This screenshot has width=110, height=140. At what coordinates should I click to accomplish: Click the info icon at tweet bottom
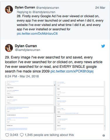[104, 135]
